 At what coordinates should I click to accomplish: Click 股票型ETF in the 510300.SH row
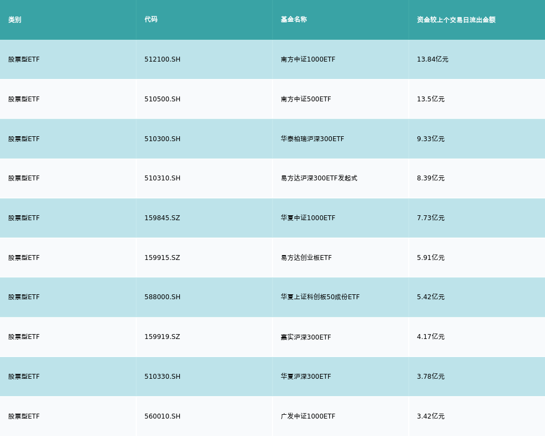tap(24, 139)
